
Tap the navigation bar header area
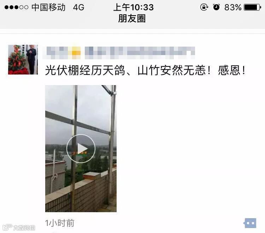pyautogui.click(x=132, y=14)
